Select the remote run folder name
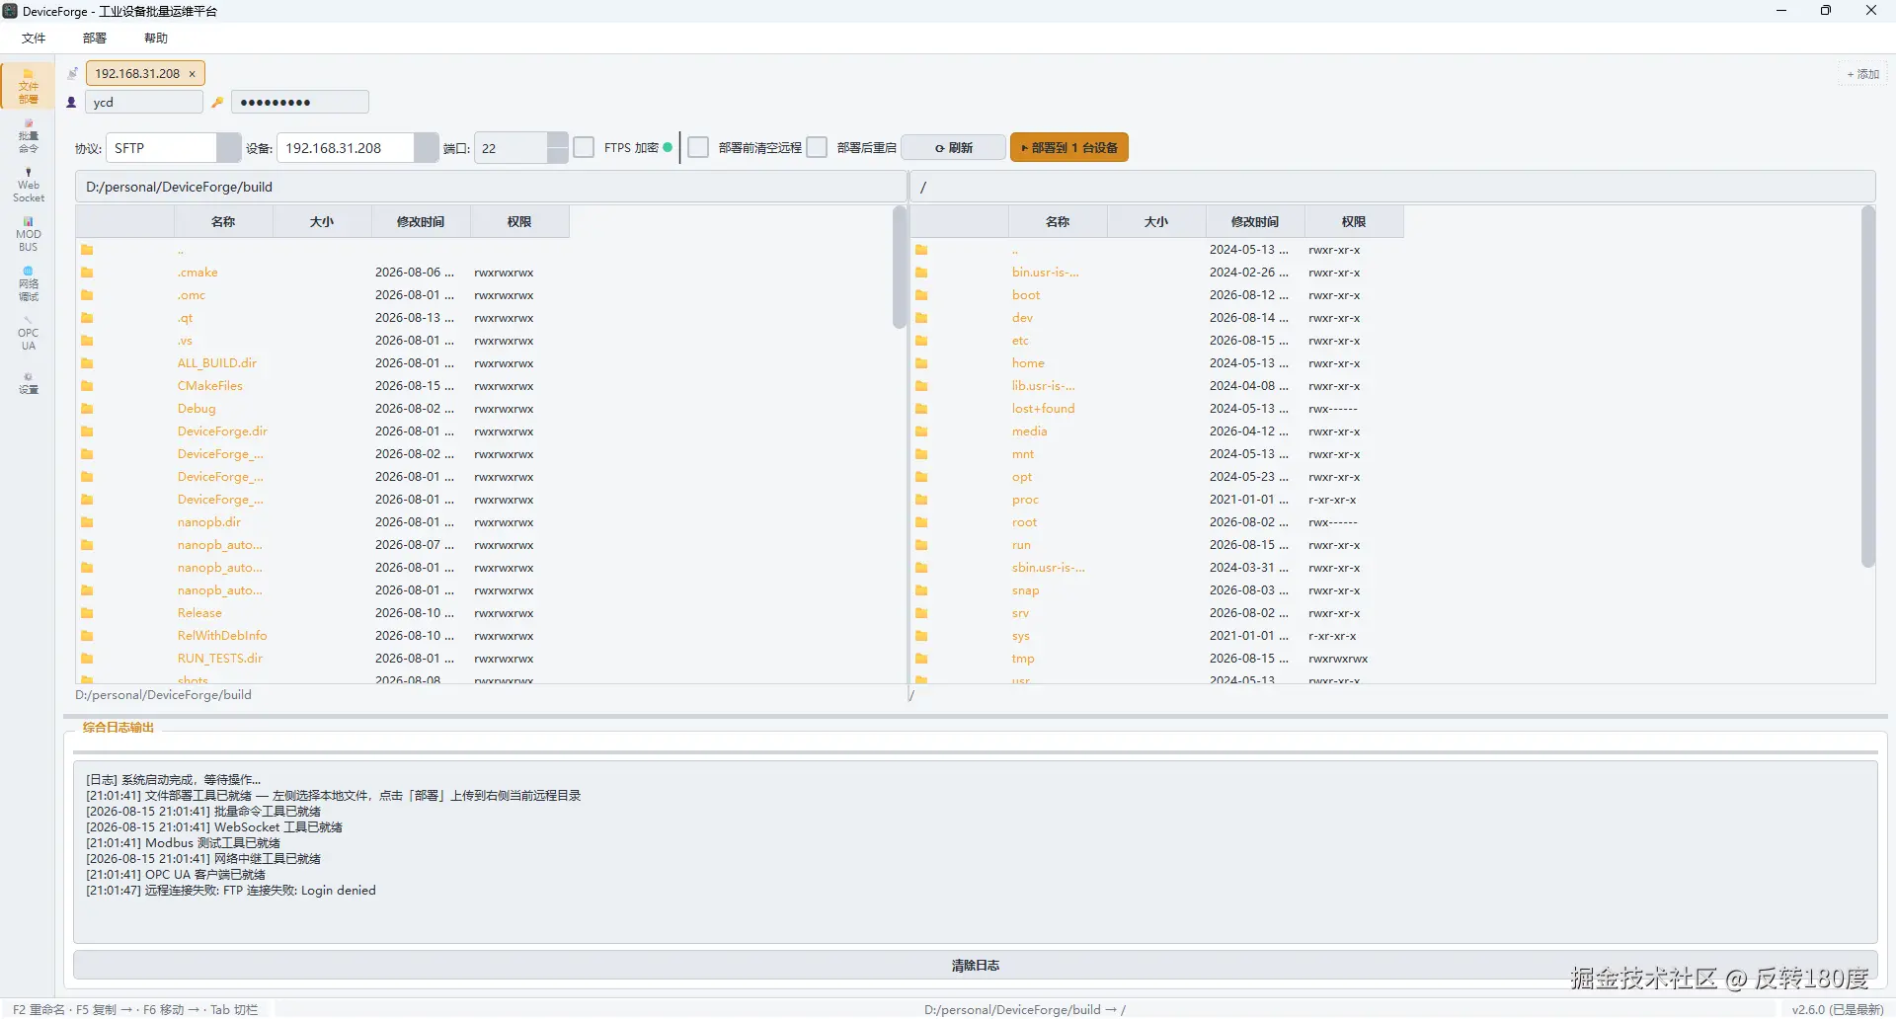 (1021, 545)
